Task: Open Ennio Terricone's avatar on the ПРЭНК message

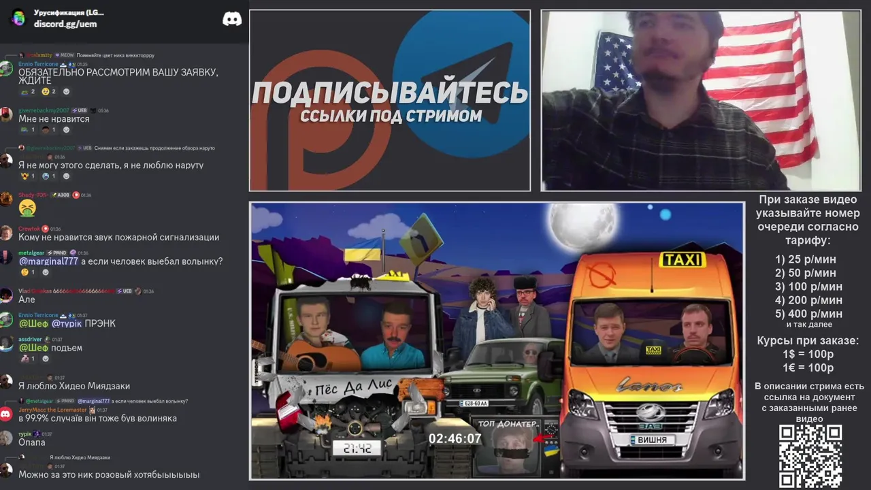Action: tap(6, 320)
